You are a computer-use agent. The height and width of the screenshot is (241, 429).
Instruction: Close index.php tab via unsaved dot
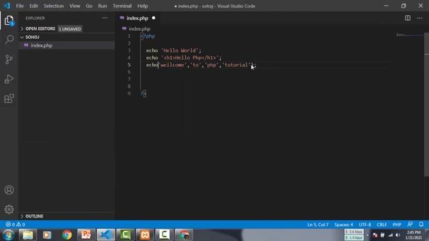(x=154, y=18)
